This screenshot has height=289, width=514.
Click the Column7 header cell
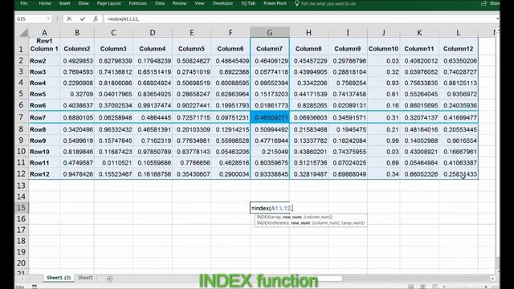pos(270,47)
